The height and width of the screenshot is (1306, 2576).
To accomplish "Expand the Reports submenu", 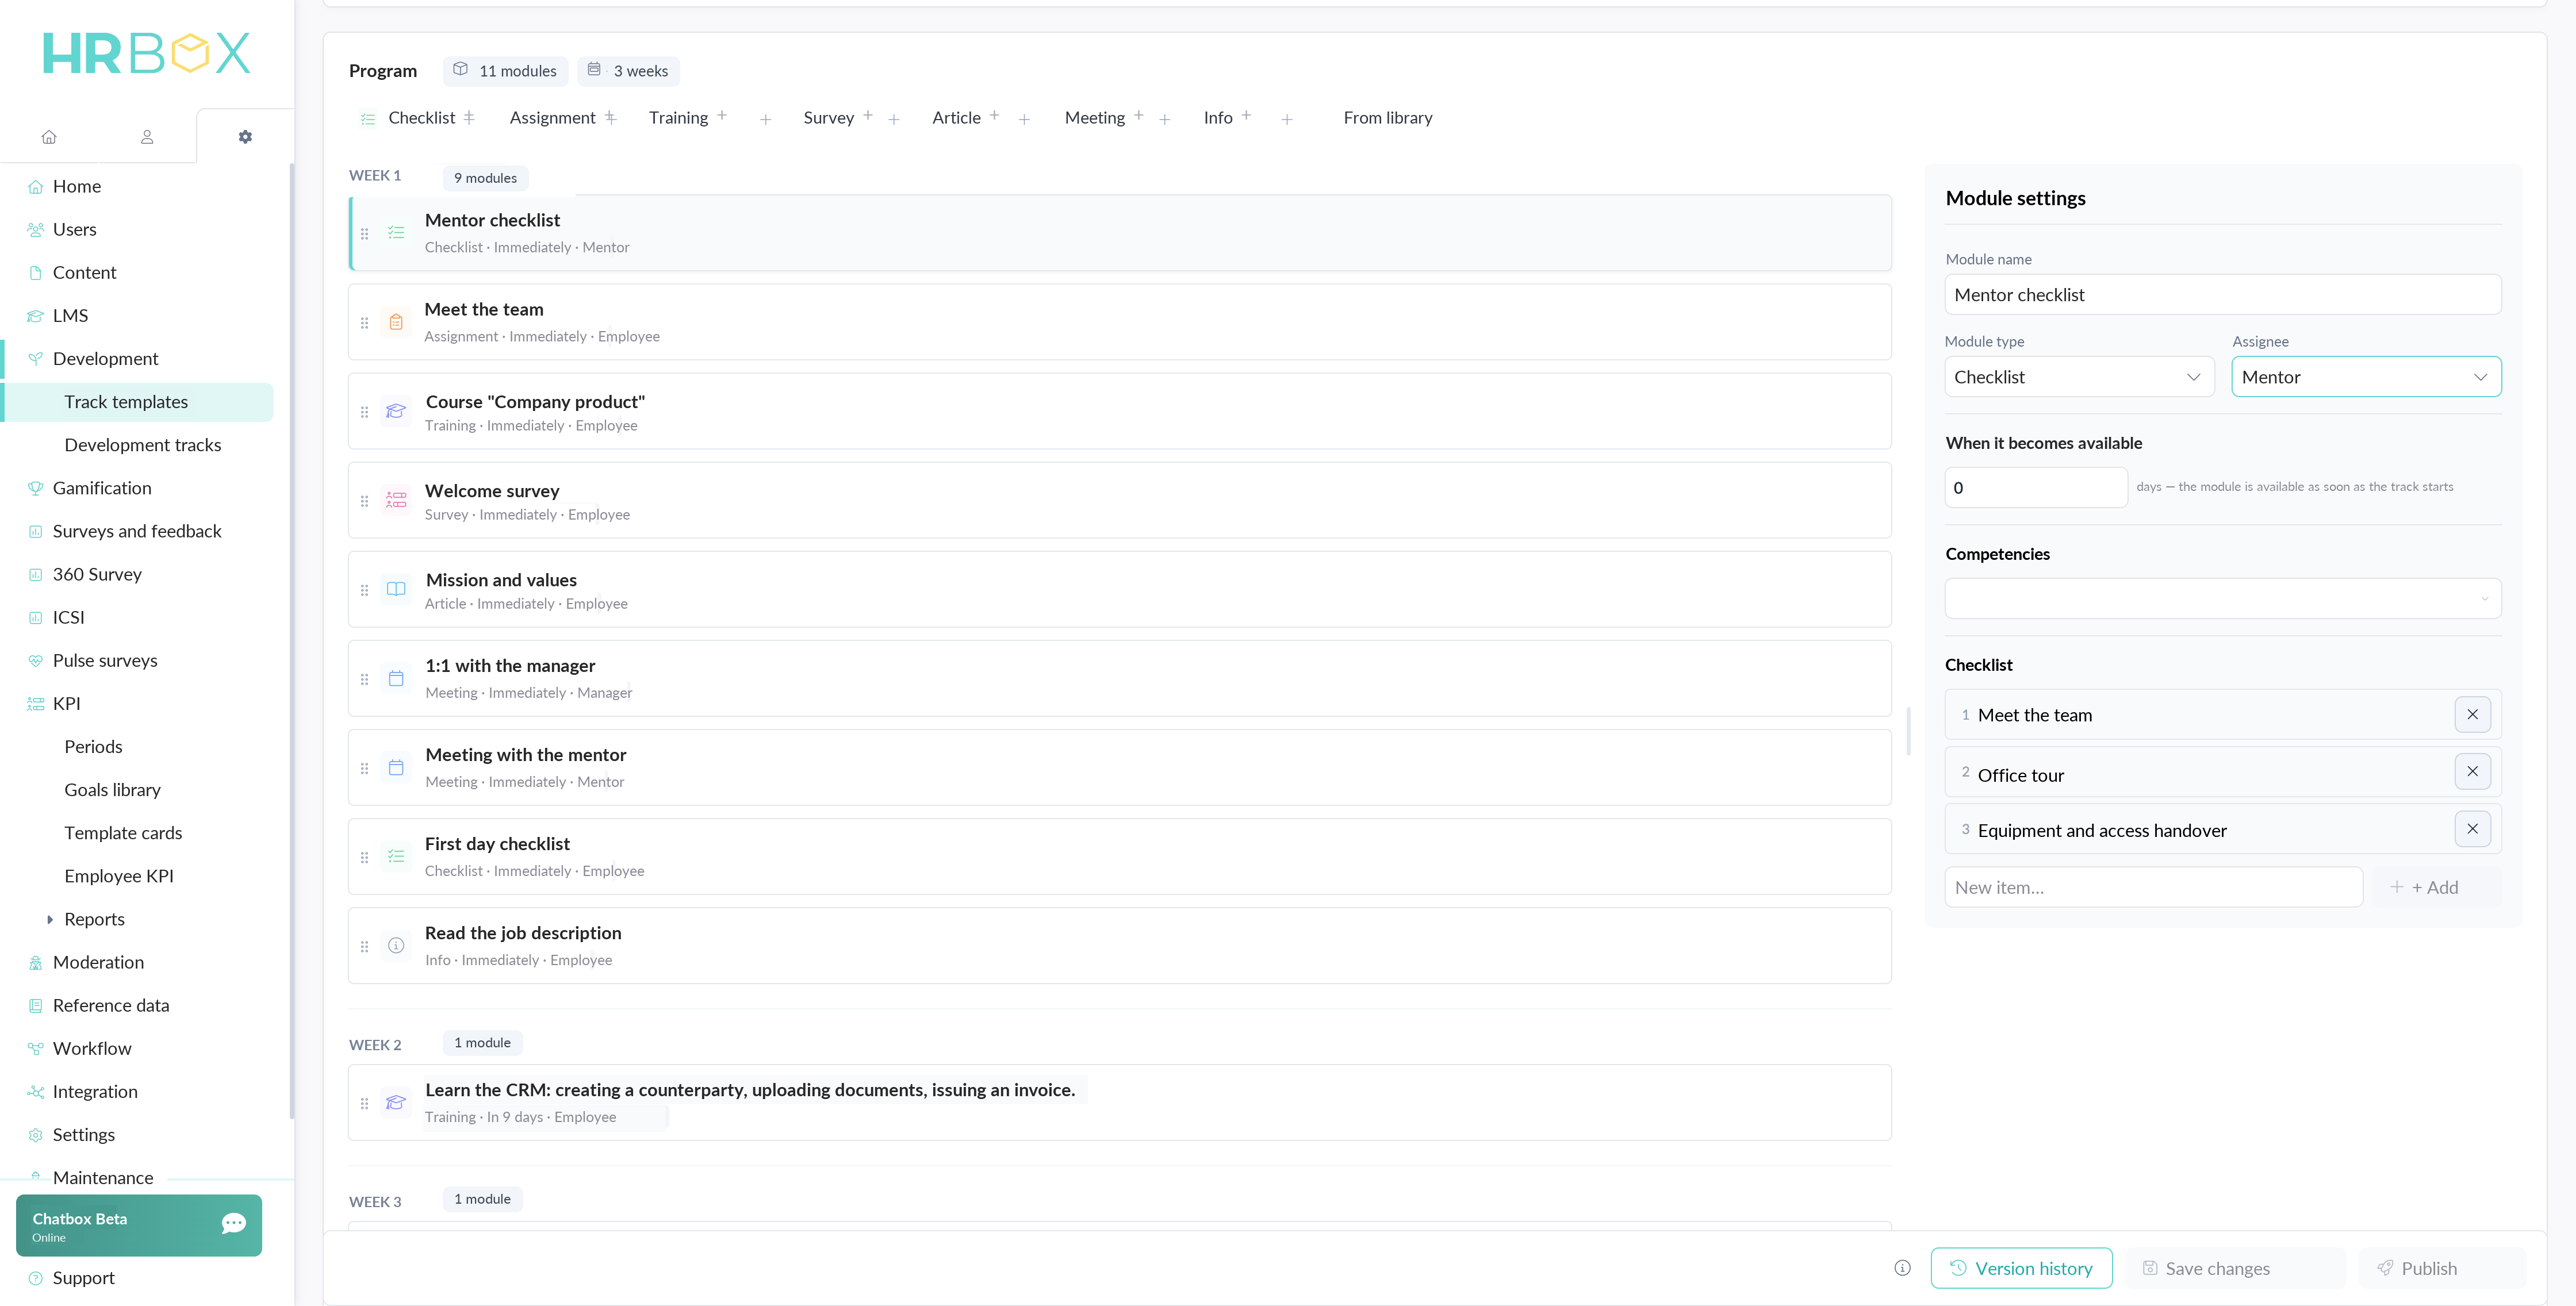I will (x=50, y=919).
